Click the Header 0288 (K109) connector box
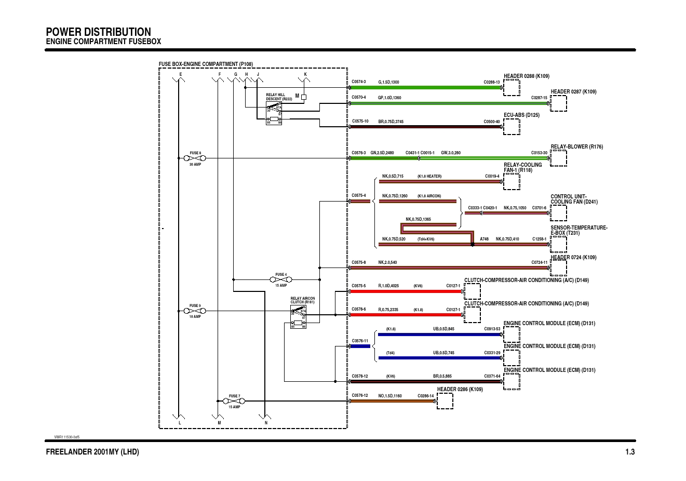The height and width of the screenshot is (481, 686). pyautogui.click(x=512, y=88)
